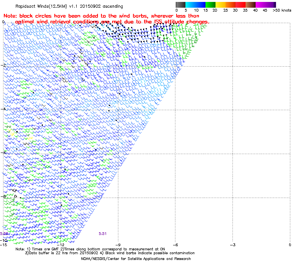Image resolution: width=293 pixels, height=265 pixels.
Task: Click the '-15' longitude axis label
Action: coord(4,245)
